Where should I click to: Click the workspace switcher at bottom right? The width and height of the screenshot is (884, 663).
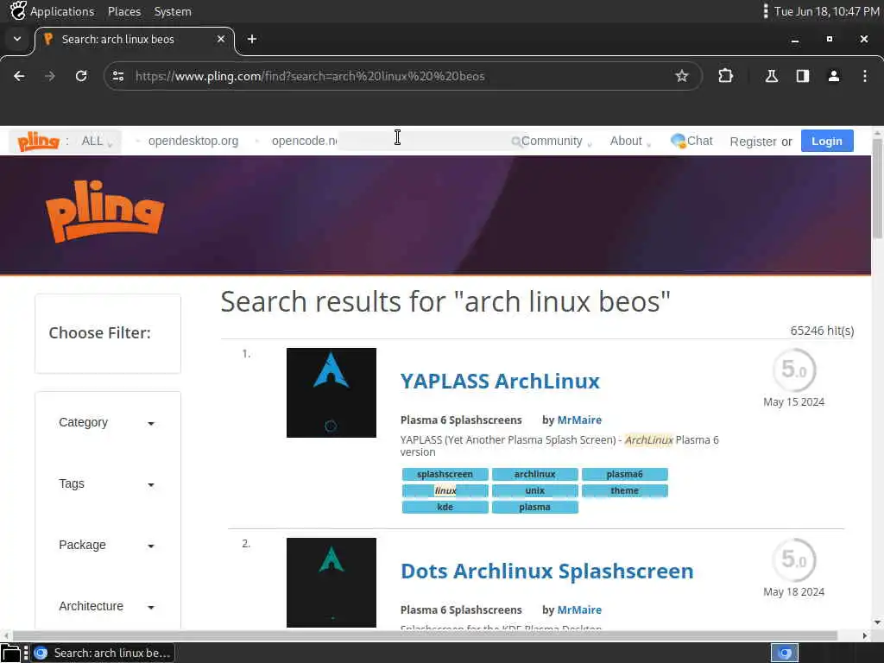[x=785, y=653]
